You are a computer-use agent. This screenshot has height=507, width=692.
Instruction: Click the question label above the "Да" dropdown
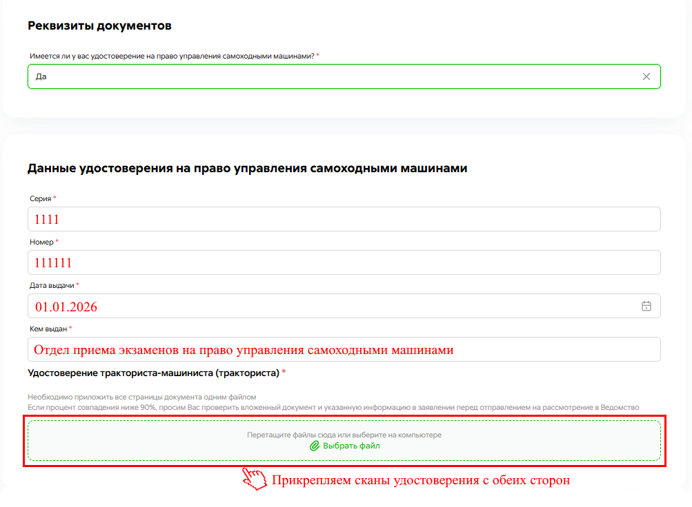tap(172, 56)
